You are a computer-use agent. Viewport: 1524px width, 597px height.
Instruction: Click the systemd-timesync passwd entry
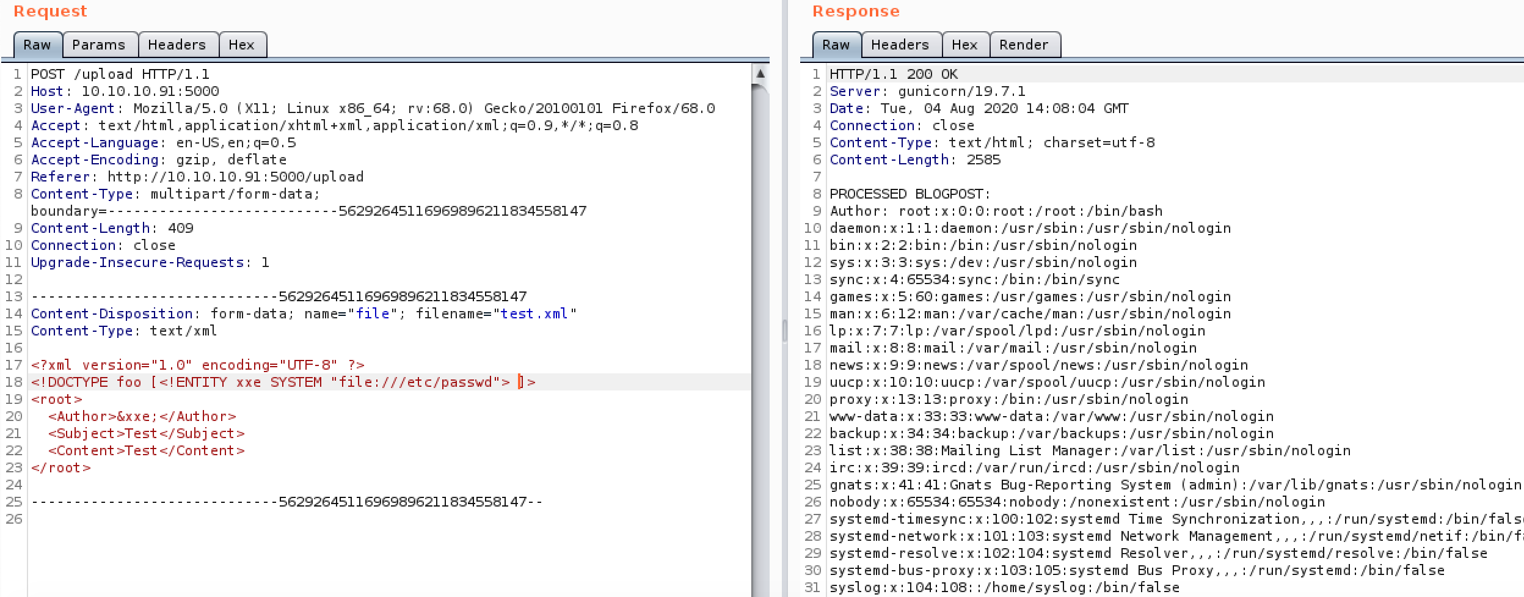pos(1176,519)
